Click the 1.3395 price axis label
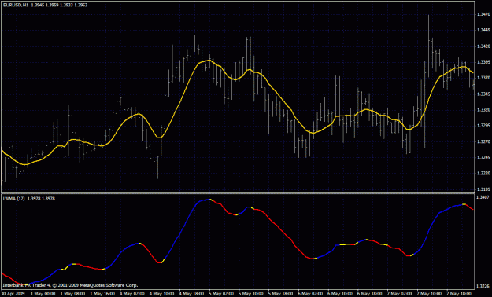The image size is (492, 297). (x=483, y=62)
